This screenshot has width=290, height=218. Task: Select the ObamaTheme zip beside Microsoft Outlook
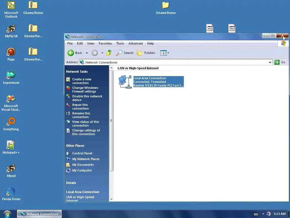point(33,8)
